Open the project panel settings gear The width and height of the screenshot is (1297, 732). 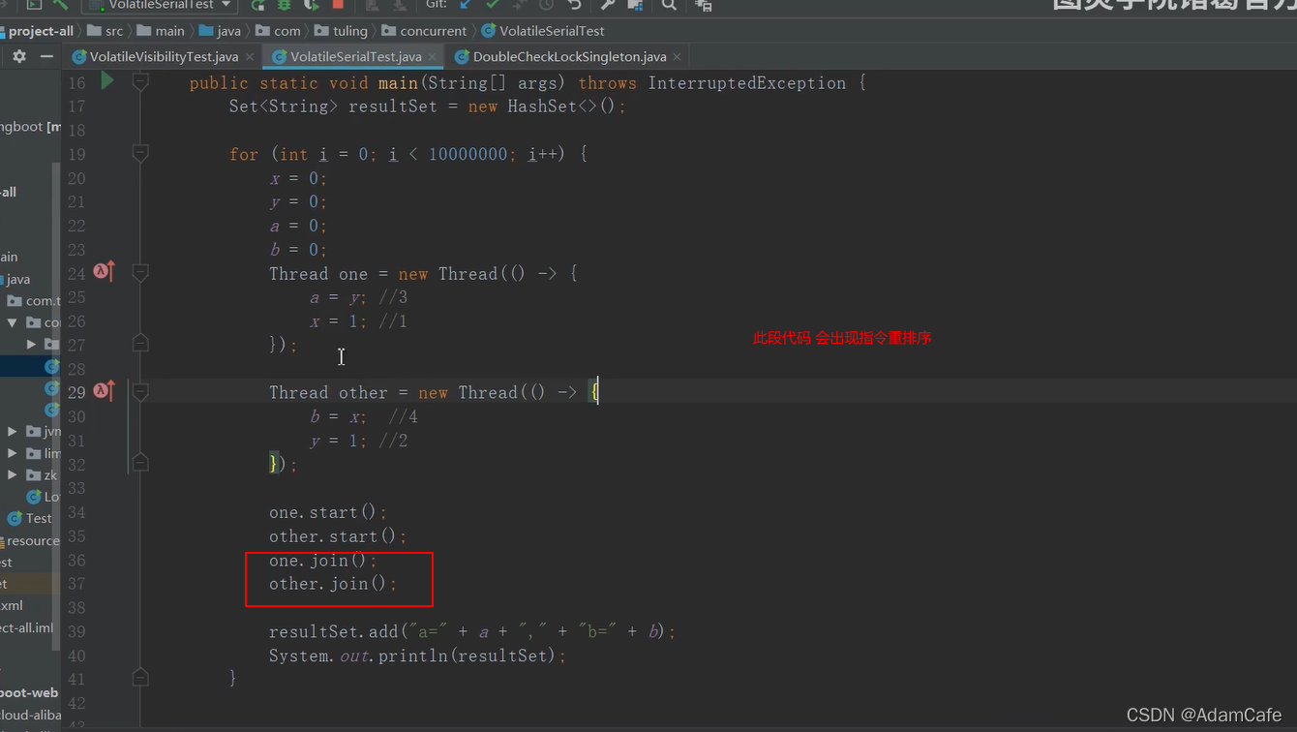click(19, 56)
